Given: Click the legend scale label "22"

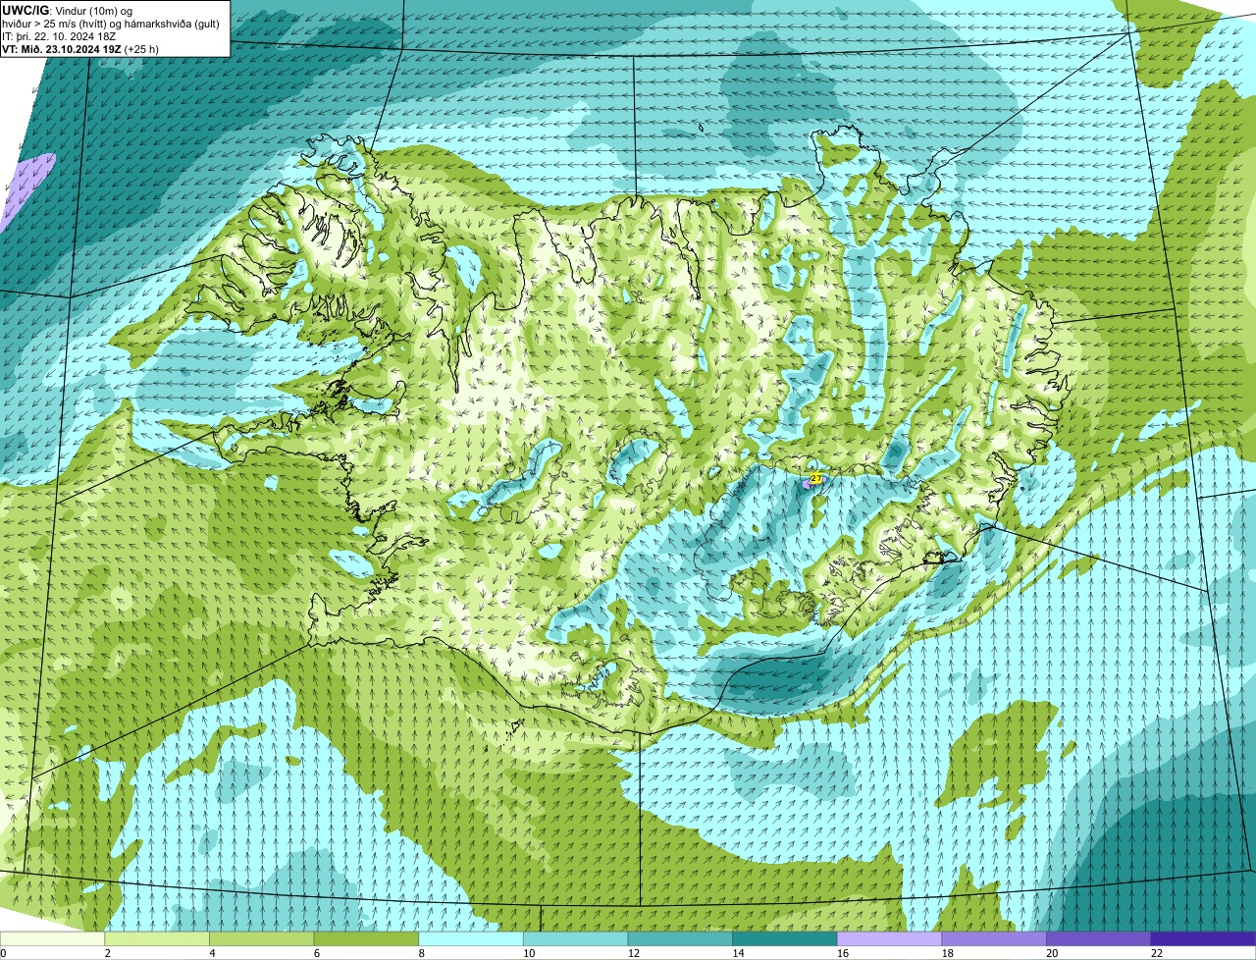Looking at the screenshot, I should tap(1157, 953).
